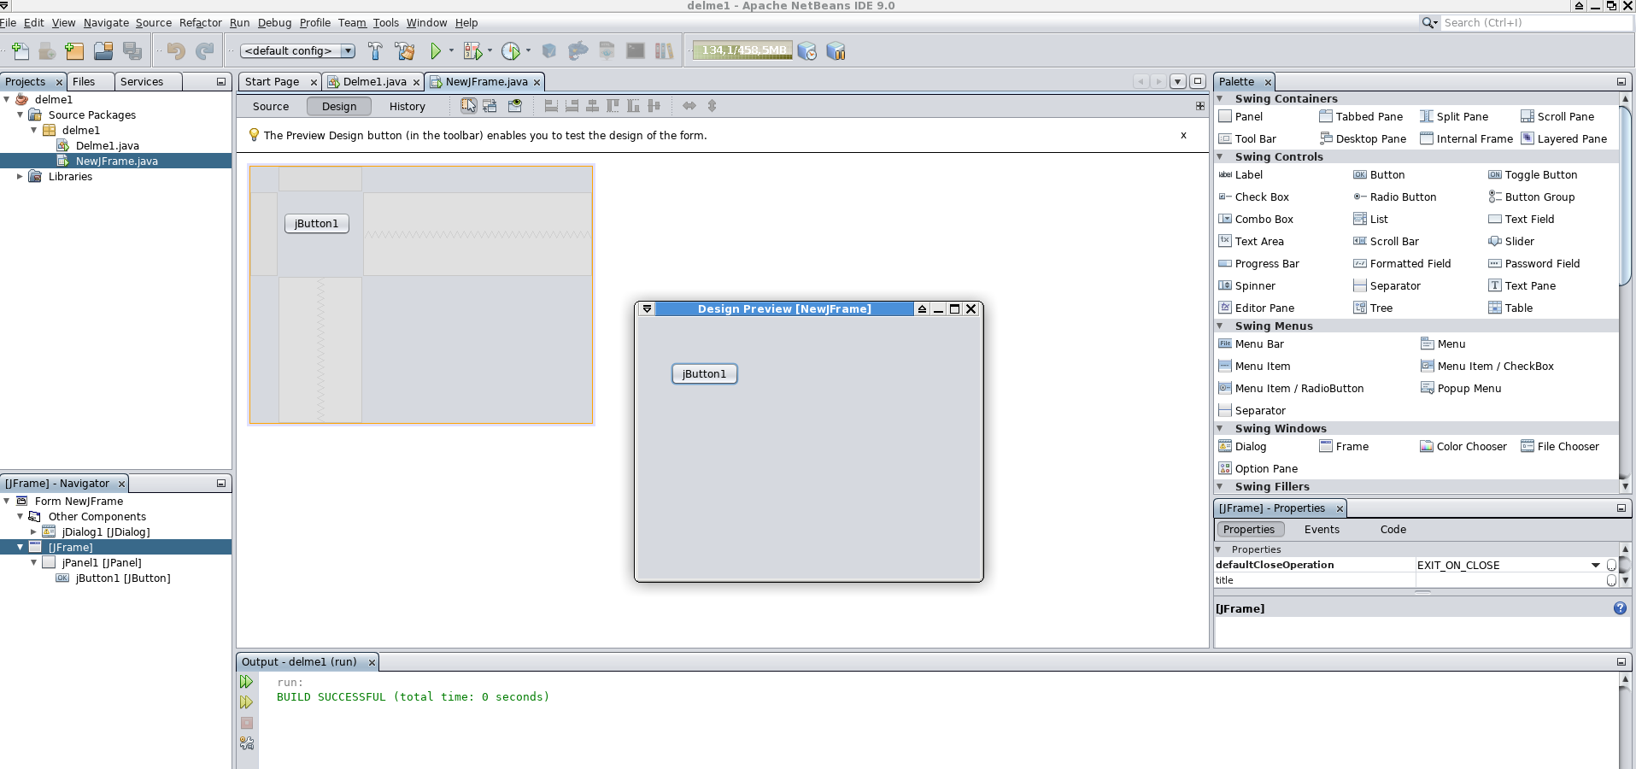The height and width of the screenshot is (769, 1636).
Task: Pick Radio Button from the palette
Action: [x=1394, y=197]
